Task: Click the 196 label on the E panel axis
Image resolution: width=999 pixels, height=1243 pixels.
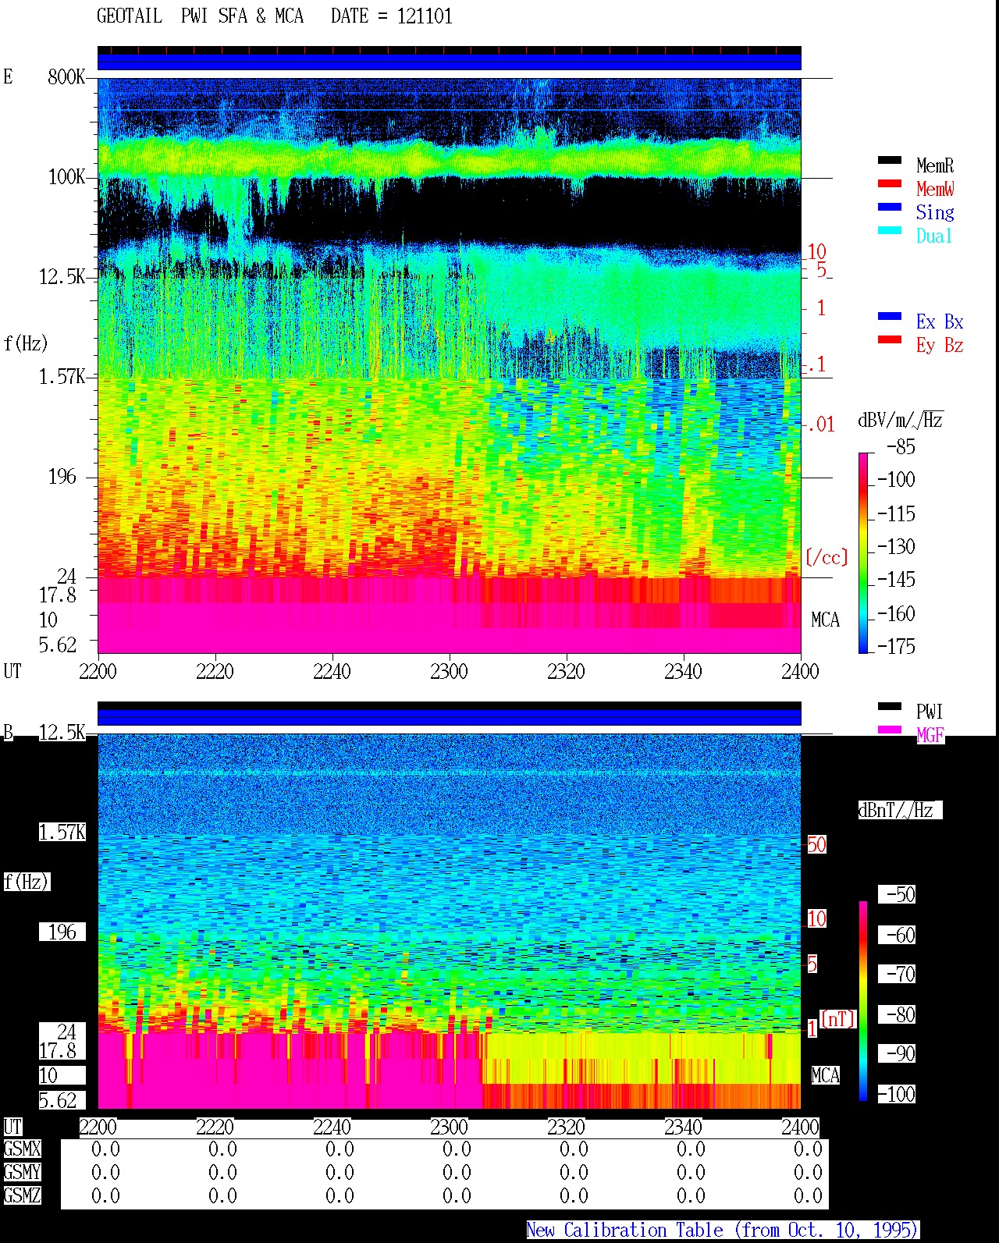Action: click(x=62, y=477)
